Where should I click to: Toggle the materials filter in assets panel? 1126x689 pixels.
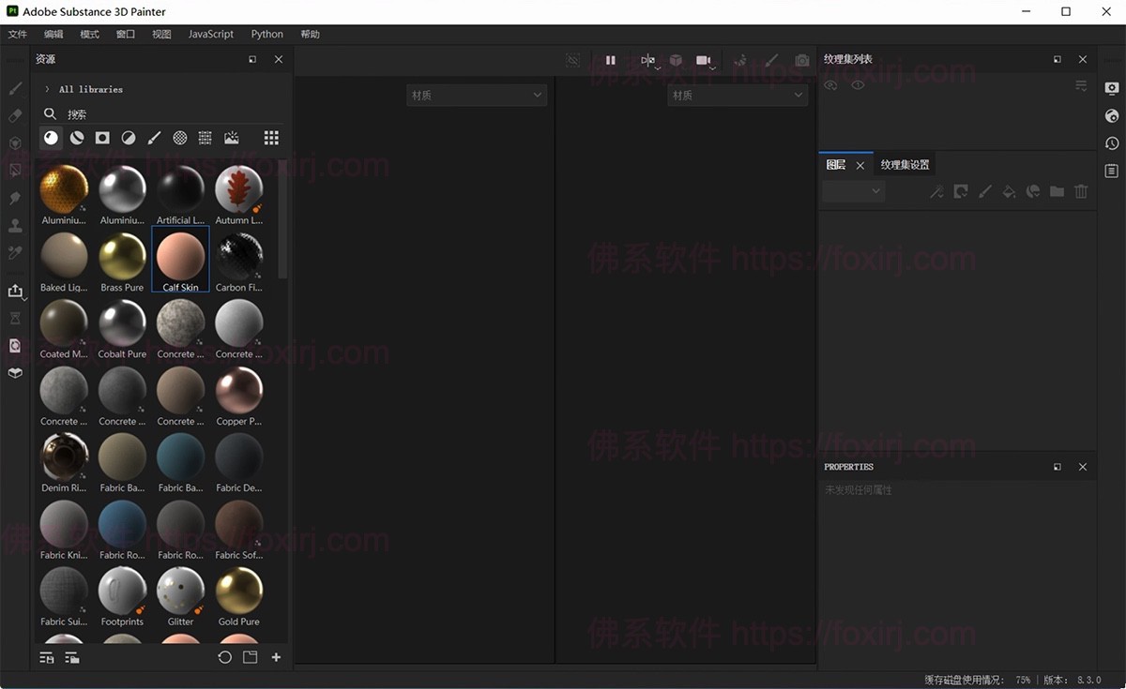point(51,138)
